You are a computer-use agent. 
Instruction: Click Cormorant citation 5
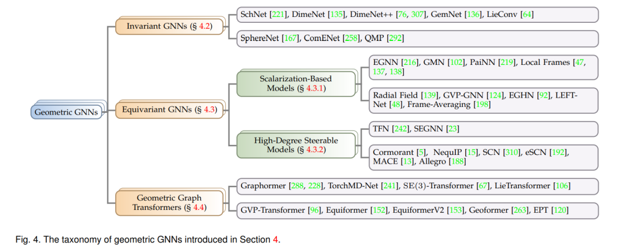420,153
